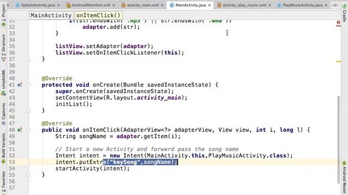Click the red error indicator in the stripe

pos(338,22)
